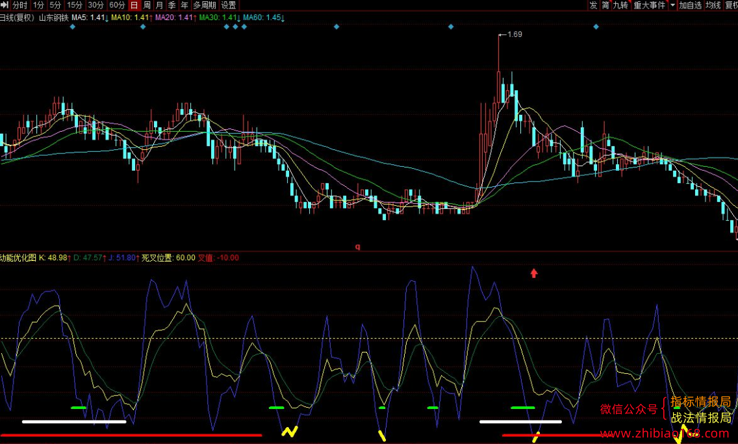Click the 重大事件 major events button
The width and height of the screenshot is (738, 444).
tap(650, 5)
